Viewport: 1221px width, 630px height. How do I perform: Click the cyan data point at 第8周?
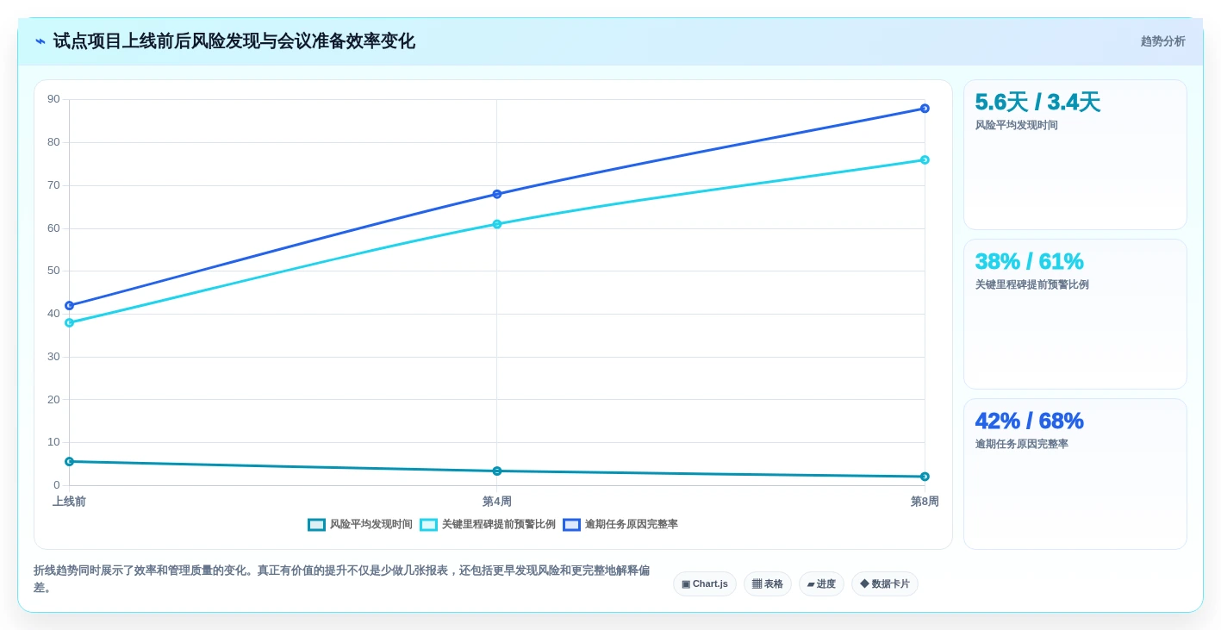pyautogui.click(x=925, y=159)
